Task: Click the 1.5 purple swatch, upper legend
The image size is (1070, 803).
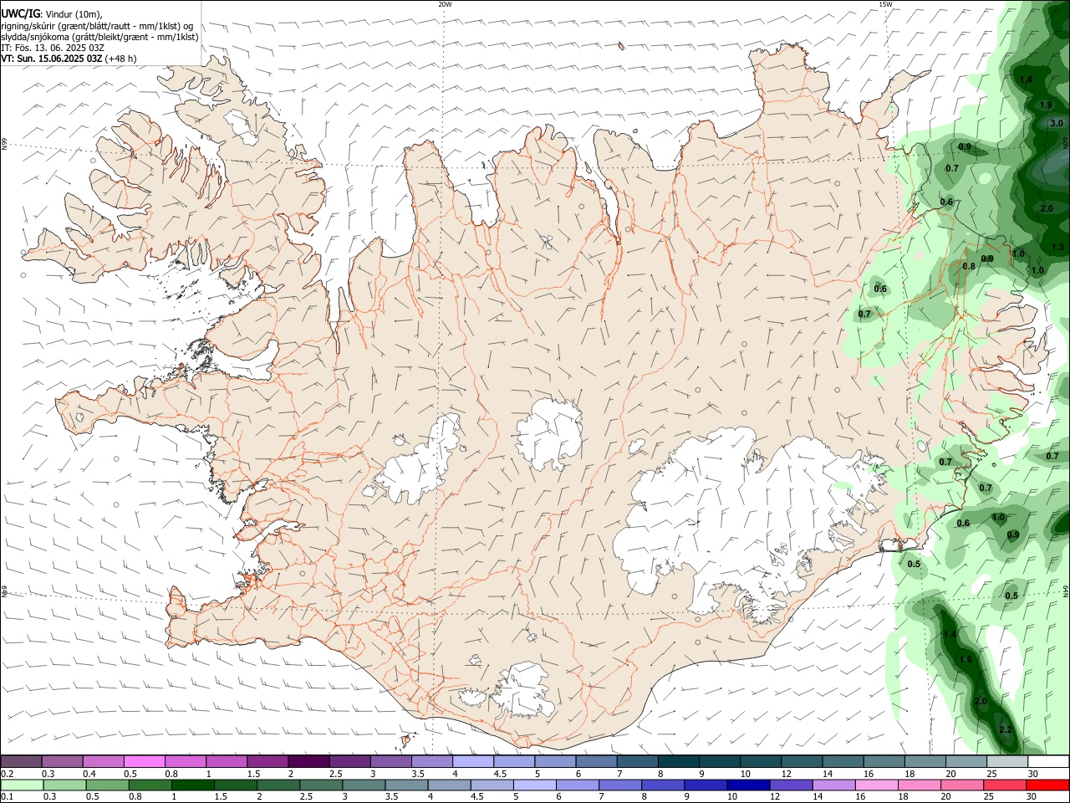Action: click(x=267, y=761)
